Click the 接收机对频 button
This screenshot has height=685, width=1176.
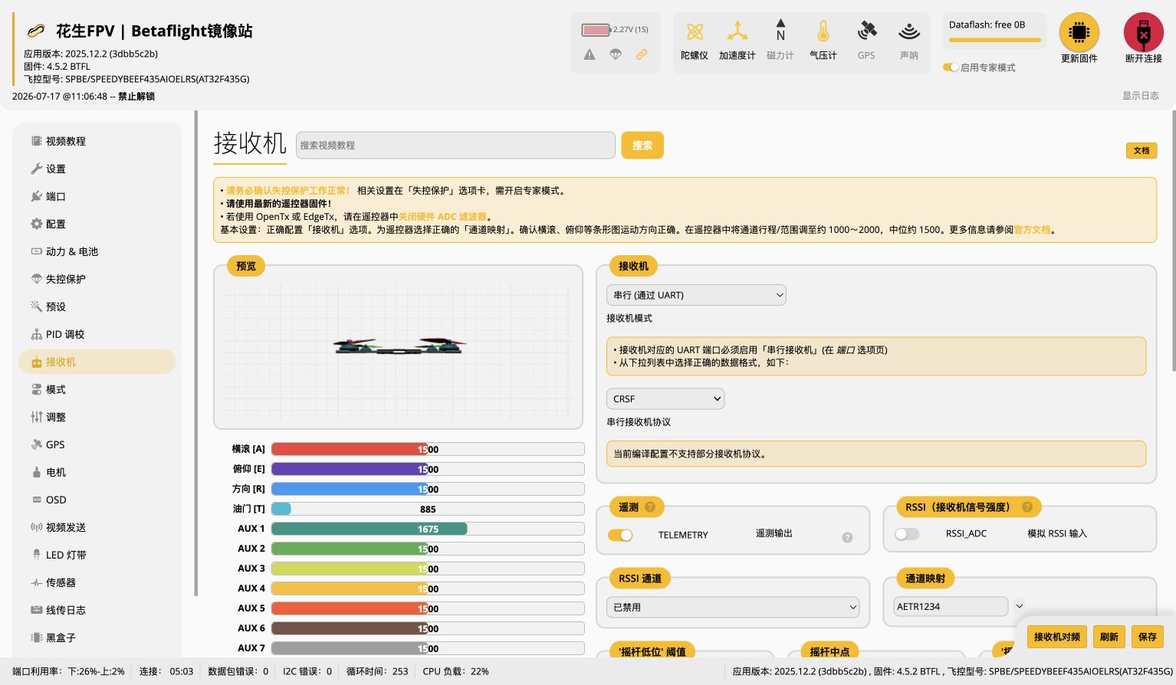pyautogui.click(x=1056, y=637)
